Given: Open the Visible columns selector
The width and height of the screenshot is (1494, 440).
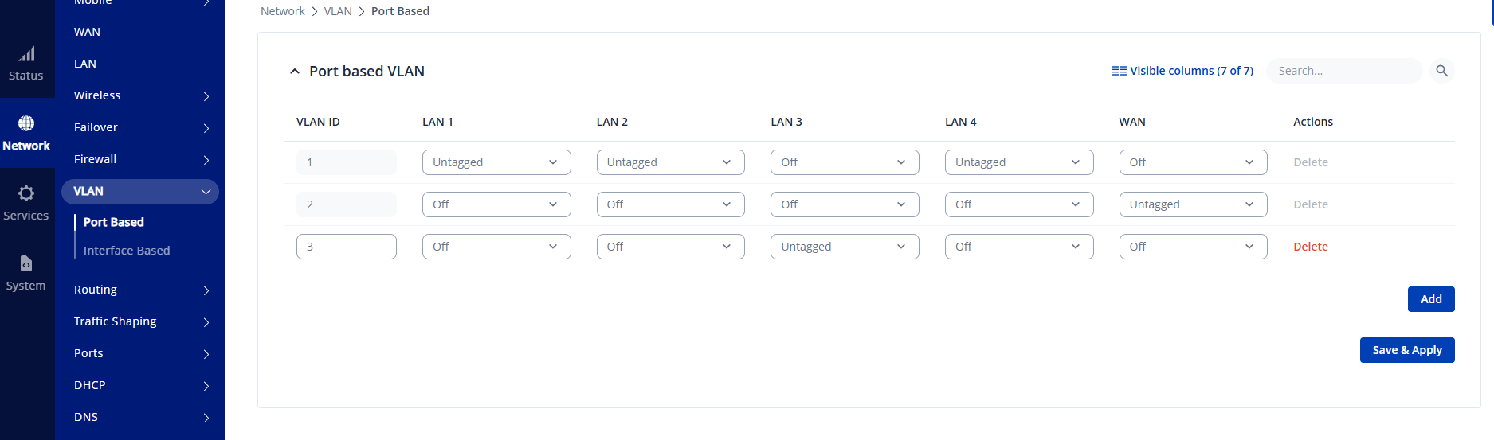Looking at the screenshot, I should point(1182,71).
